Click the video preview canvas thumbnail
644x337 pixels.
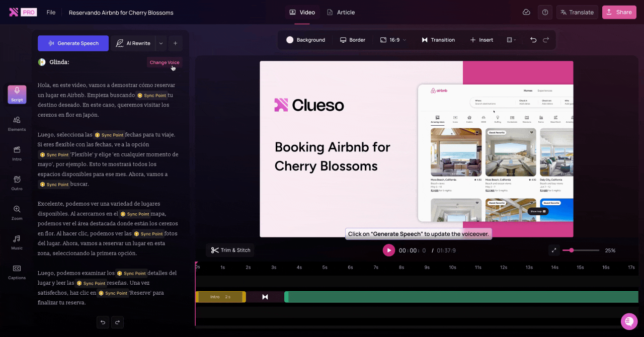tap(417, 149)
